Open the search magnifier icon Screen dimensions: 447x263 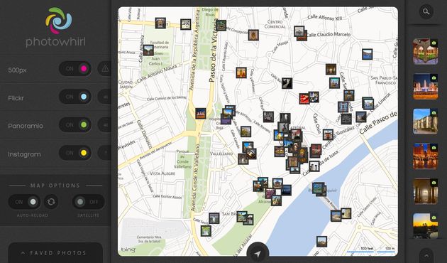426,11
